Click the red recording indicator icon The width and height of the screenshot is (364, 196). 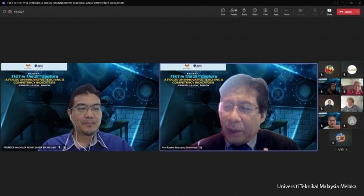coord(10,11)
